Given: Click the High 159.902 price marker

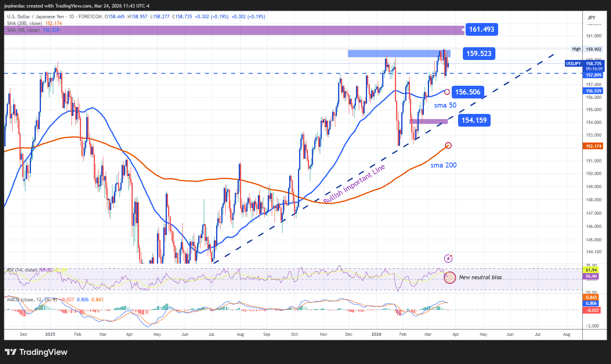Looking at the screenshot, I should coord(586,49).
